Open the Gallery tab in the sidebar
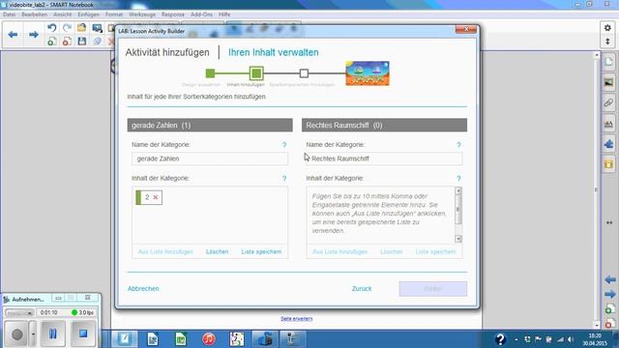Viewport: 619px width, 348px height. click(608, 82)
